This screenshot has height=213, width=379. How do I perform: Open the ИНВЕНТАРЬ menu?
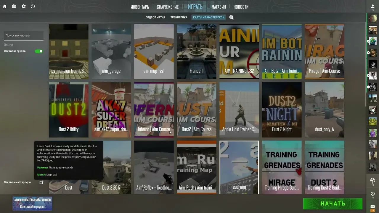point(140,7)
